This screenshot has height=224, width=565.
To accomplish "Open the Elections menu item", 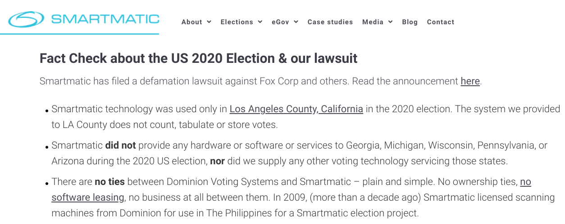I will pos(237,22).
